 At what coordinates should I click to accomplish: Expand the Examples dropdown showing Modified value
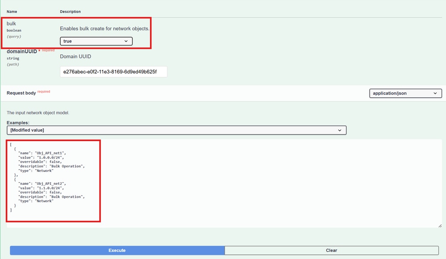pos(176,130)
